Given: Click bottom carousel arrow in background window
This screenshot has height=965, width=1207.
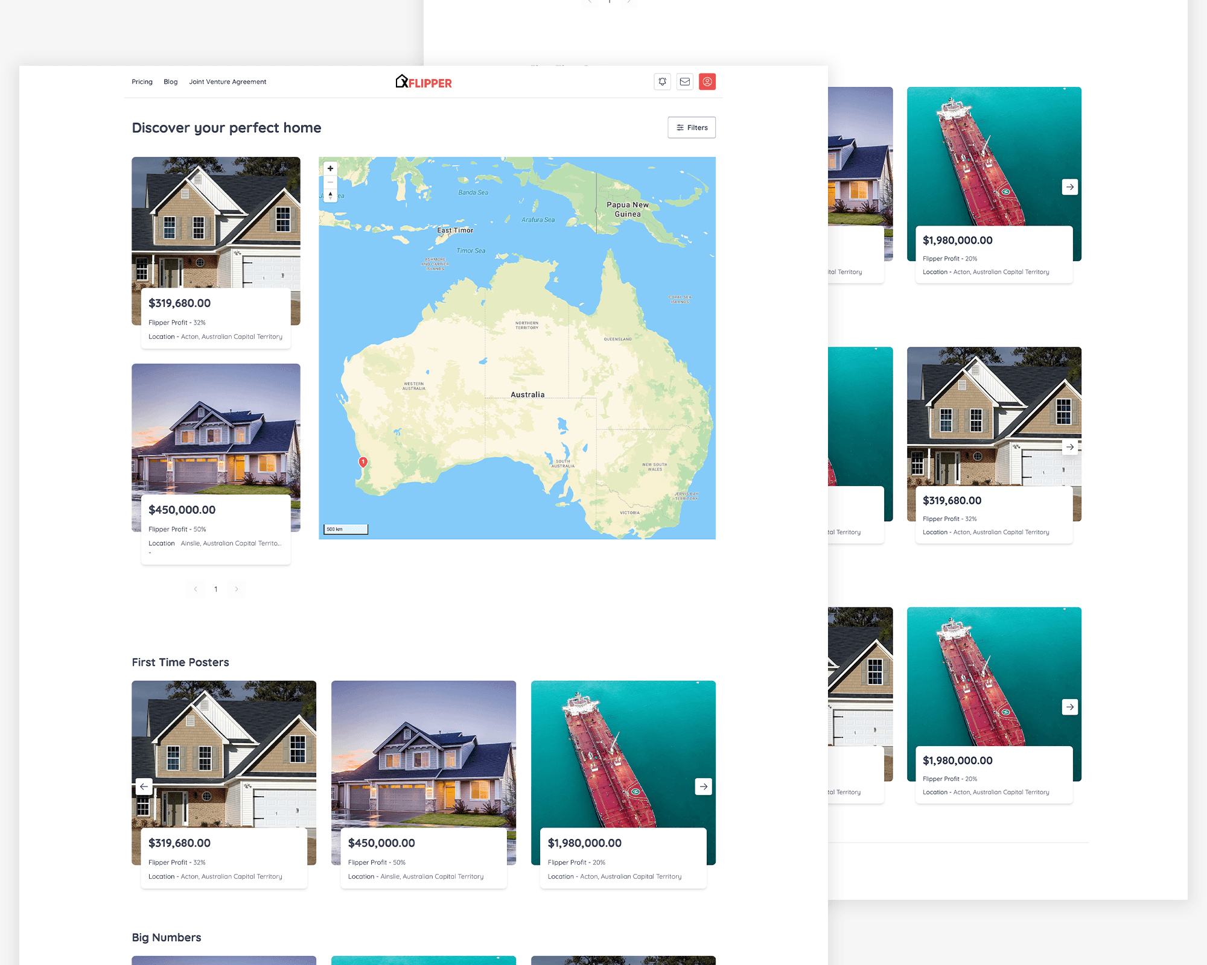Looking at the screenshot, I should 1070,707.
